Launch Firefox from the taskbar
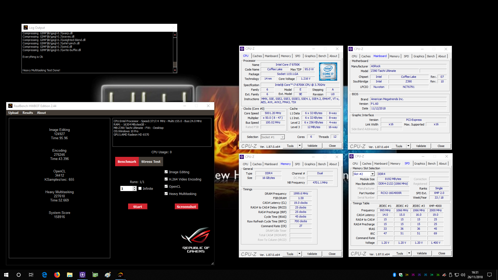This screenshot has height=280, width=498. 57,275
